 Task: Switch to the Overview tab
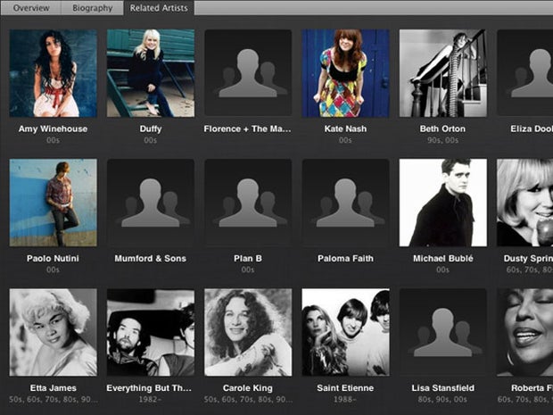pyautogui.click(x=31, y=8)
